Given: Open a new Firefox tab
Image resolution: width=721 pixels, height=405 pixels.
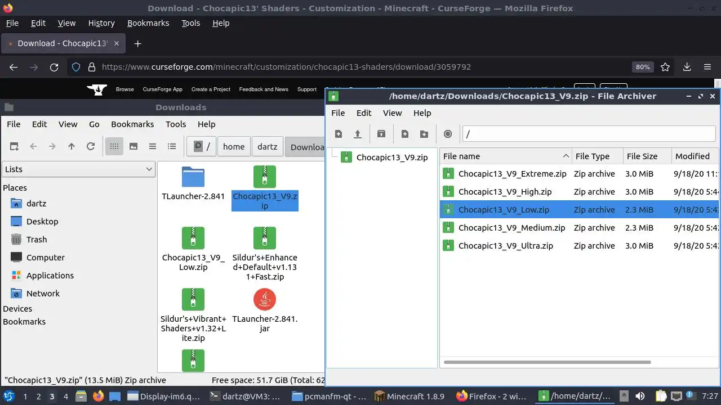Looking at the screenshot, I should point(137,43).
